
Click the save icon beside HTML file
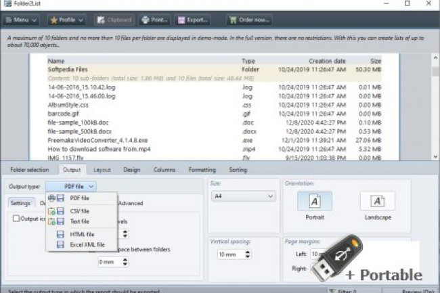point(60,234)
